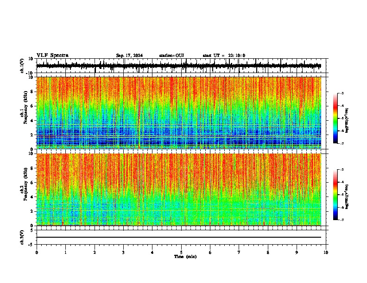Click time axis tick label "1"

click(65, 252)
